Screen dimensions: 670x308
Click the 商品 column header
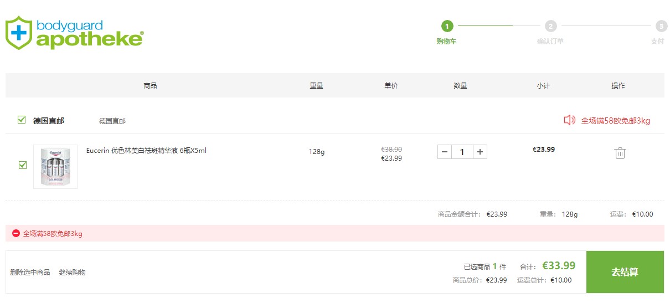150,85
